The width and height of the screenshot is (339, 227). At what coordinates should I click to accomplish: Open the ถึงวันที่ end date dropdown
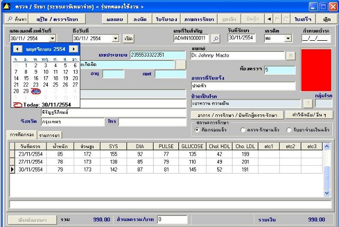[115, 39]
